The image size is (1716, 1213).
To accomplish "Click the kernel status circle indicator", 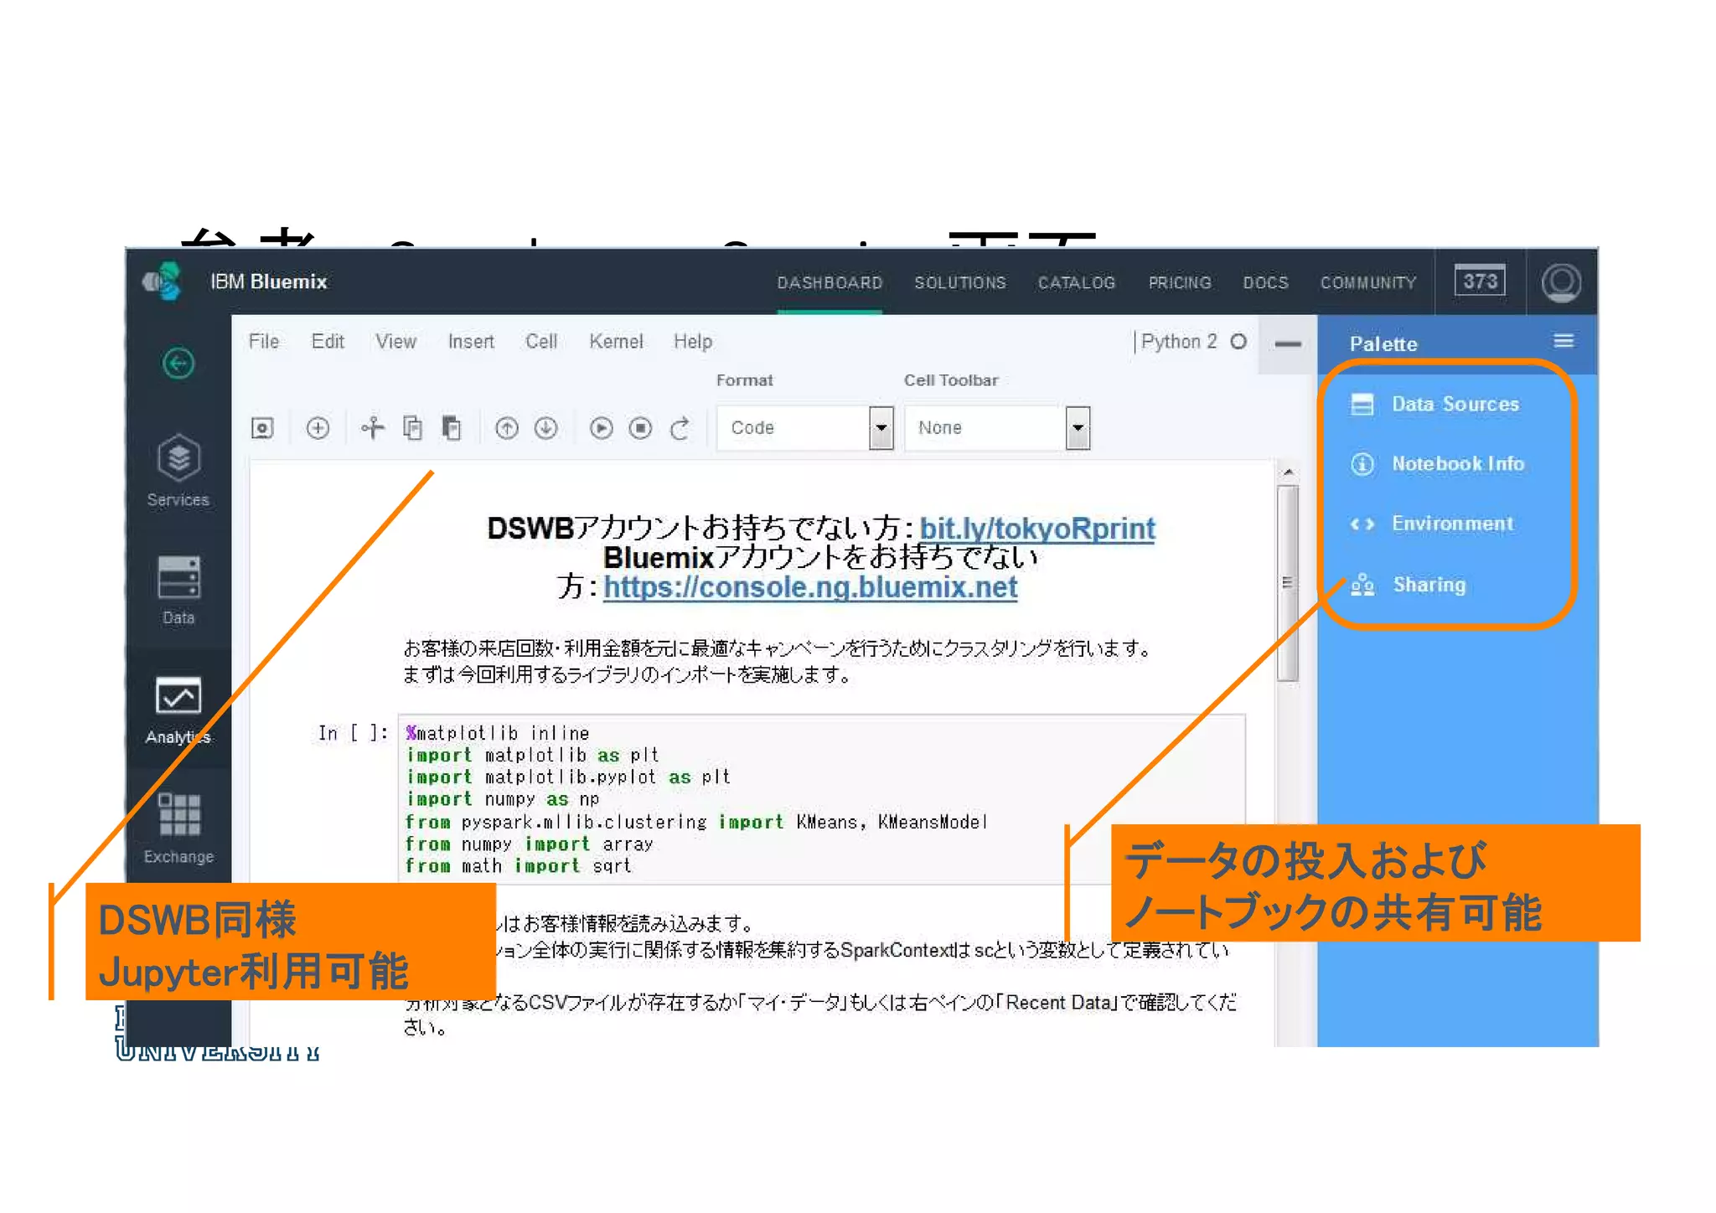I will coord(1239,342).
